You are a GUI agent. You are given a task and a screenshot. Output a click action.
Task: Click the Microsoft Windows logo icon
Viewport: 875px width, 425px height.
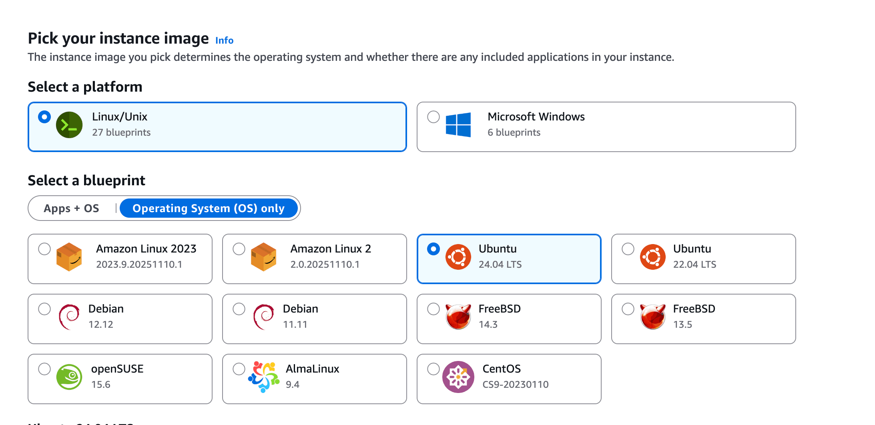459,124
